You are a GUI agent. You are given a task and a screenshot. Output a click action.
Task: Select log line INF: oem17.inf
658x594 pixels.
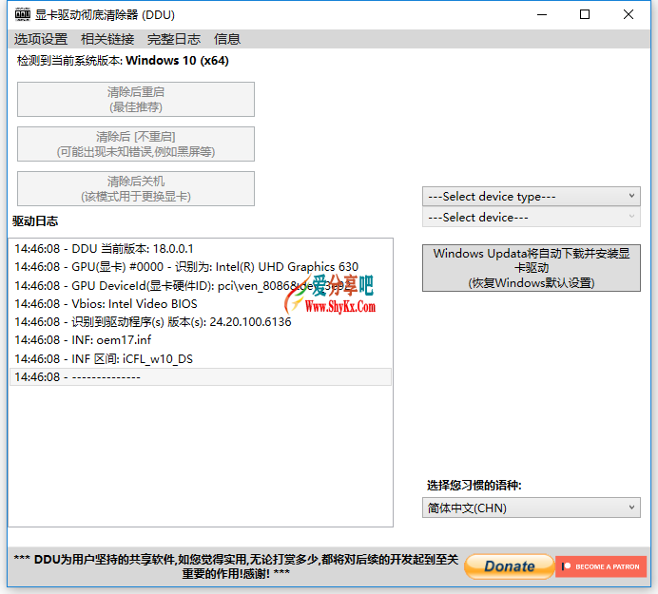pyautogui.click(x=201, y=340)
